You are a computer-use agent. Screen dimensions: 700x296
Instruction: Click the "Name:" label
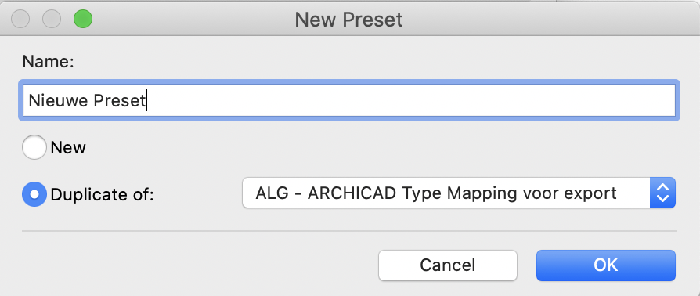[x=49, y=62]
